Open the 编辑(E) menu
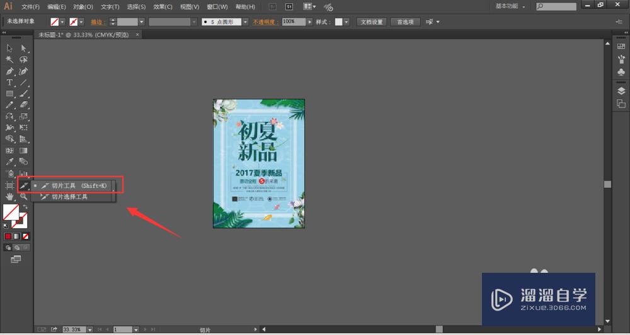This screenshot has height=335, width=630. coord(56,7)
